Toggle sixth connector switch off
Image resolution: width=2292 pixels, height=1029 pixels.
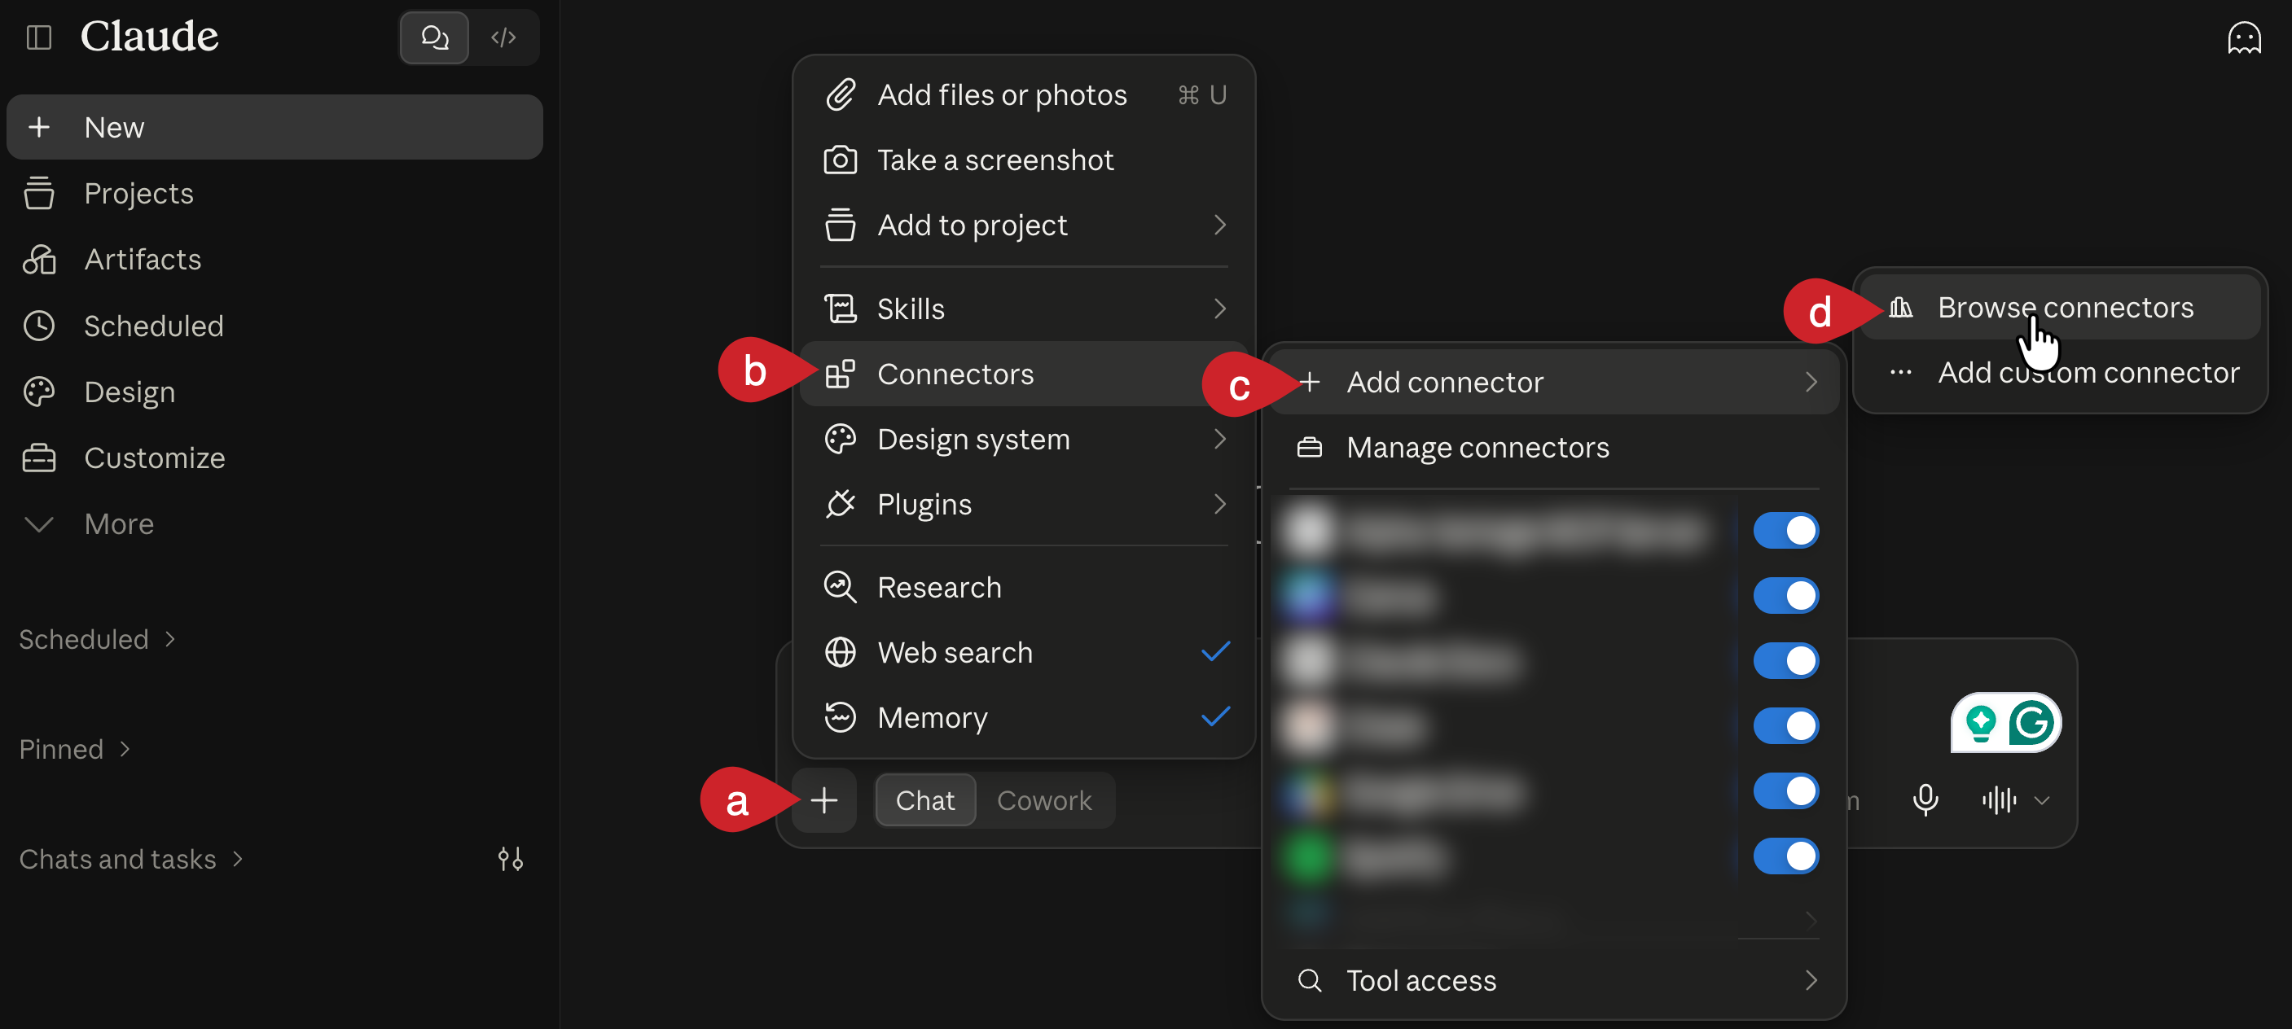click(1785, 856)
